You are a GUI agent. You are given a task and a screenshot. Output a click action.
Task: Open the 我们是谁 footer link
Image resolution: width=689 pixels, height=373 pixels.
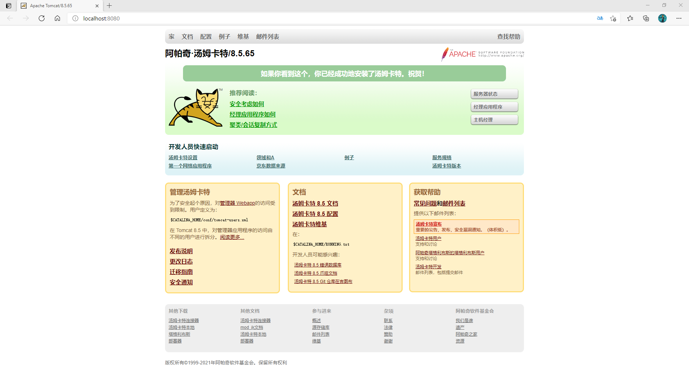[x=464, y=321]
